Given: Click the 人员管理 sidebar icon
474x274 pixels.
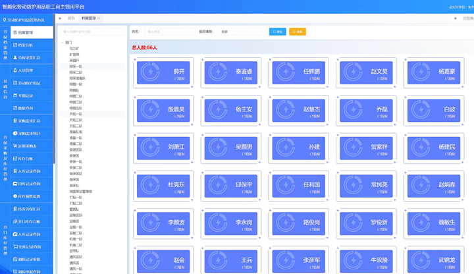Looking at the screenshot, I should click(x=15, y=70).
